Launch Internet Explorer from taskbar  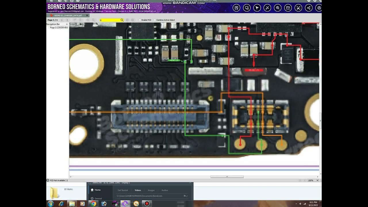[x=61, y=204]
